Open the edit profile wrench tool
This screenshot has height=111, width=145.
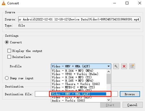pyautogui.click(x=116, y=66)
